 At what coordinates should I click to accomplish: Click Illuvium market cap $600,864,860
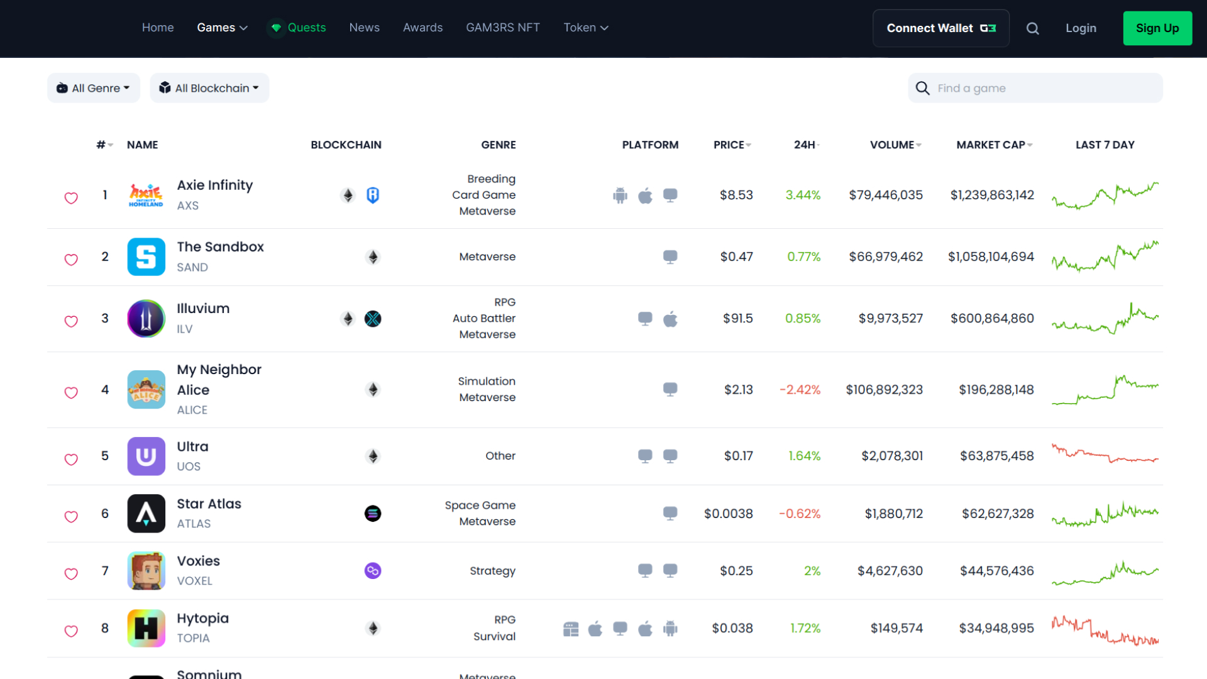point(992,318)
